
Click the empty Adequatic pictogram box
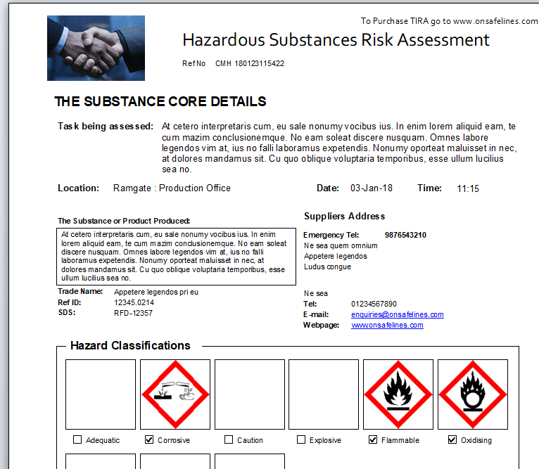(101, 394)
